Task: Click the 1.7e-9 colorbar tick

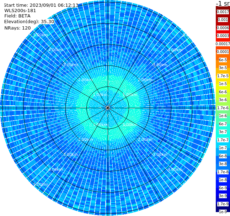Action: (223, 204)
